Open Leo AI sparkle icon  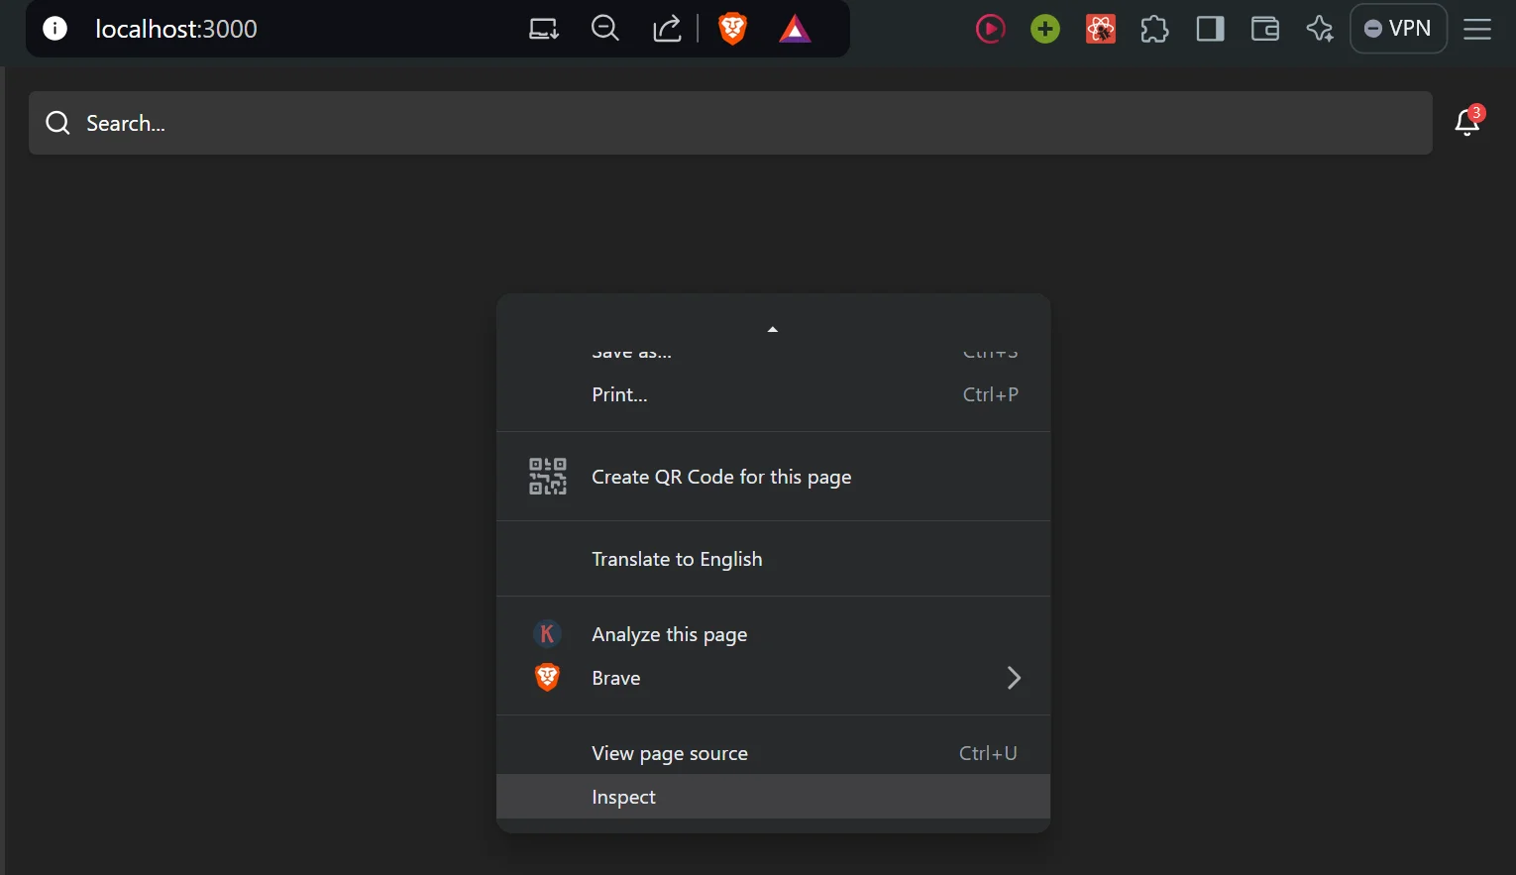point(1320,29)
